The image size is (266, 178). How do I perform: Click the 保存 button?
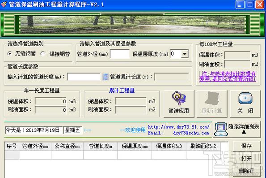(246, 146)
